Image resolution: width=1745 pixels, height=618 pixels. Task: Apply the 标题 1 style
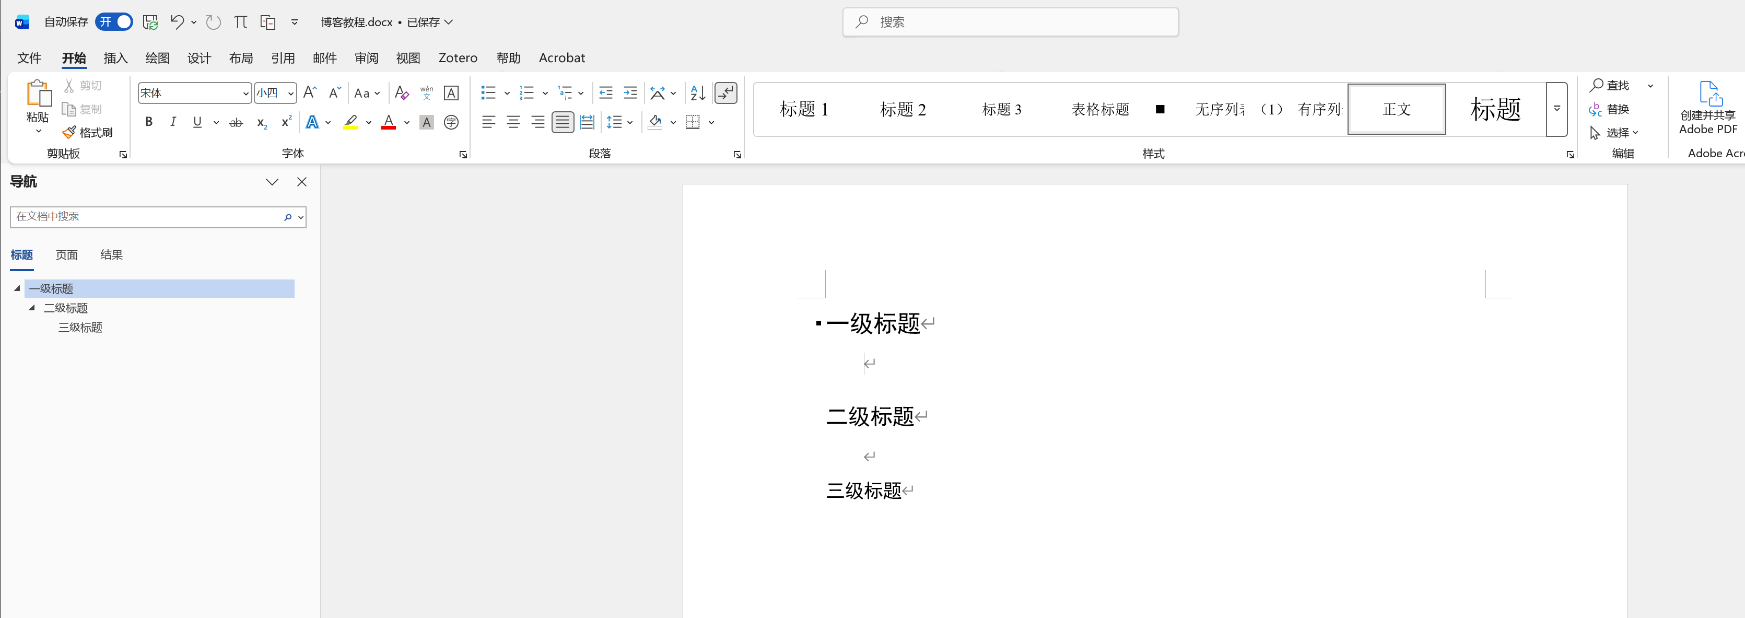click(x=803, y=109)
